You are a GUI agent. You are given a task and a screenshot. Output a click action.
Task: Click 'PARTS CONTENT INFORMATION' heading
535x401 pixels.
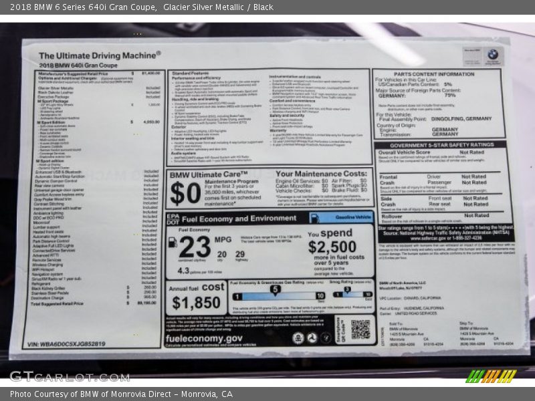pyautogui.click(x=434, y=74)
